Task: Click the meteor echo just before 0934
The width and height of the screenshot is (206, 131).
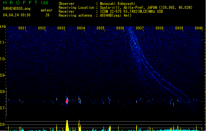Action: tap(80, 101)
